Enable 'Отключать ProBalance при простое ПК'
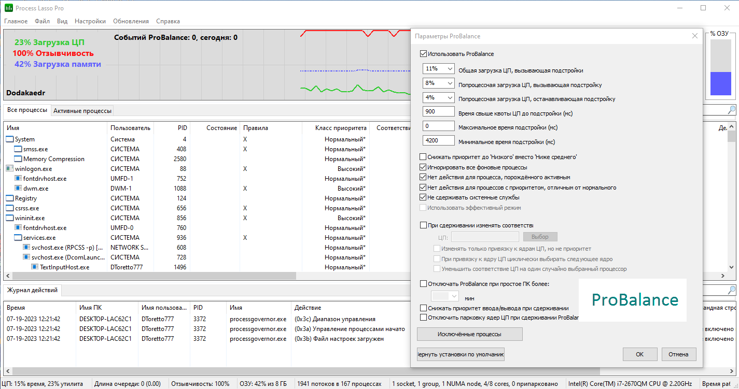The width and height of the screenshot is (739, 389). 423,284
